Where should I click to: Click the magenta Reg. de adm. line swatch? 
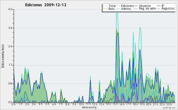click(x=136, y=9)
